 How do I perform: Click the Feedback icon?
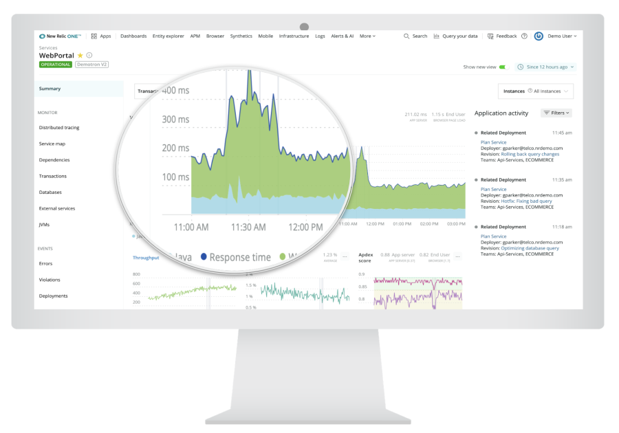click(x=490, y=36)
